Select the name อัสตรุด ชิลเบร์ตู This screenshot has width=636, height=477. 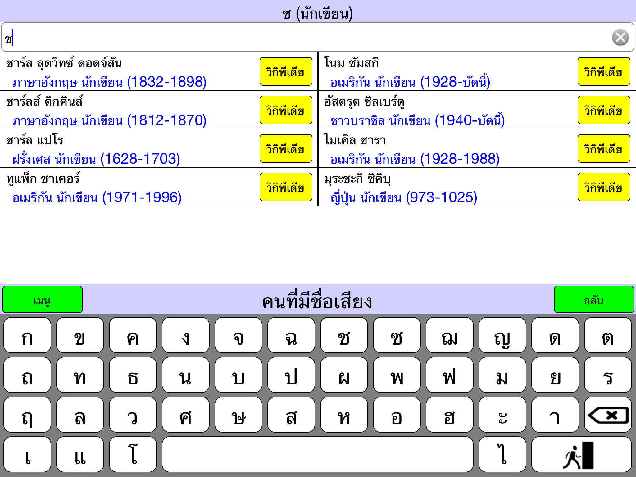tap(364, 102)
